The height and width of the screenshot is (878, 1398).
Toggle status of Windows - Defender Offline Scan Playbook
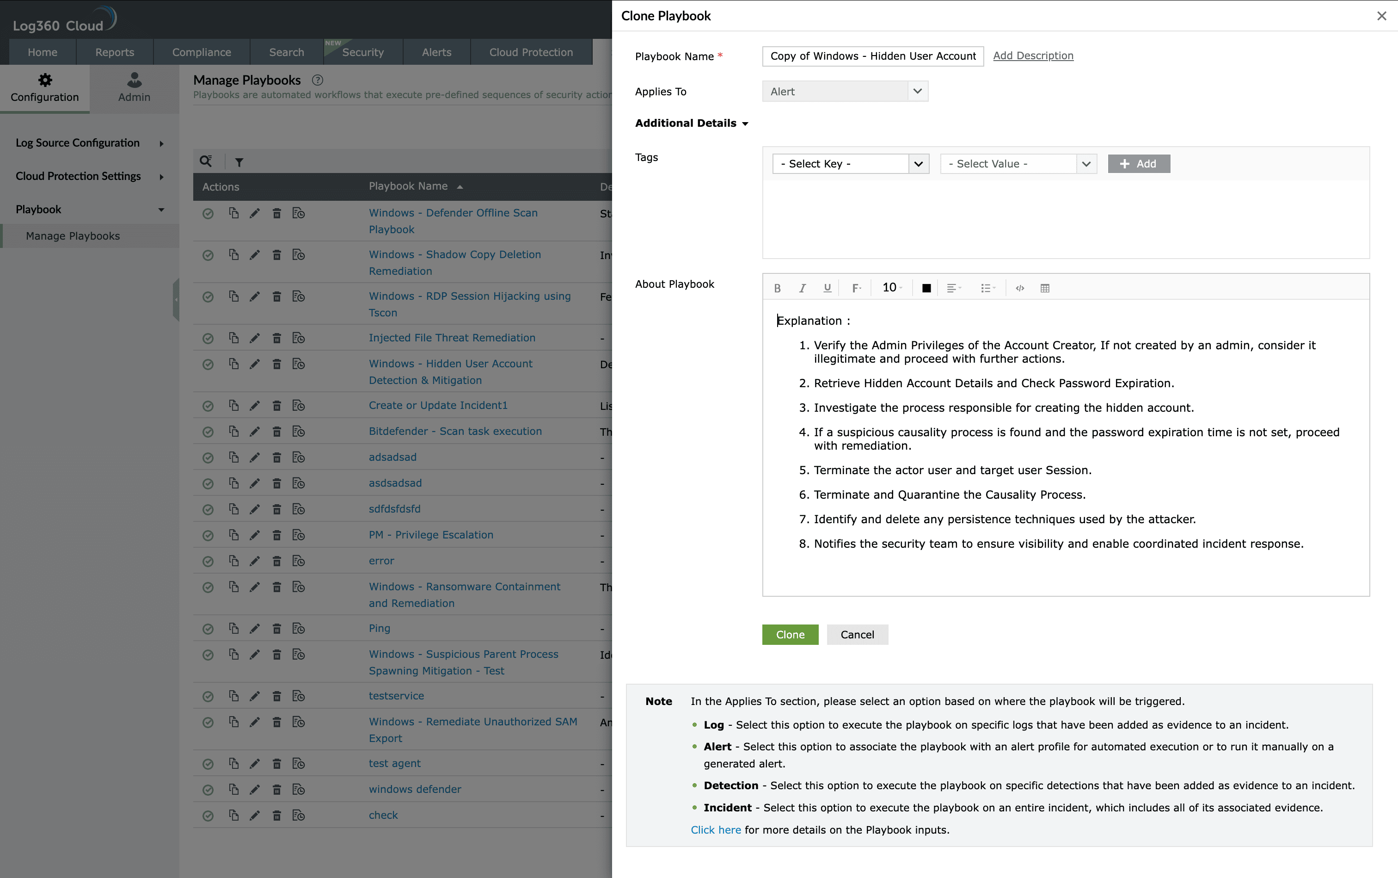[x=208, y=214]
